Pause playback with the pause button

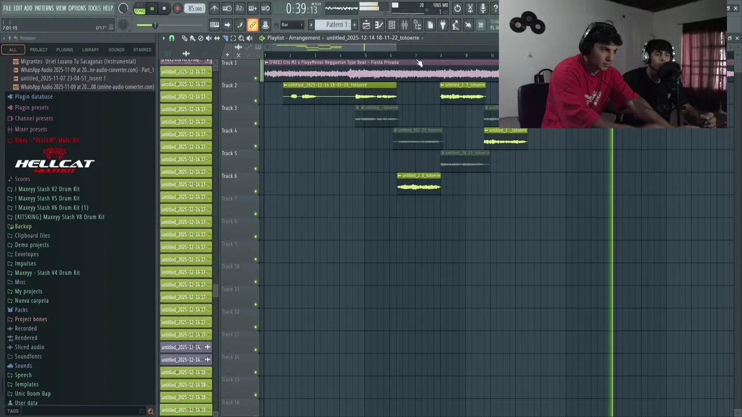tap(152, 9)
